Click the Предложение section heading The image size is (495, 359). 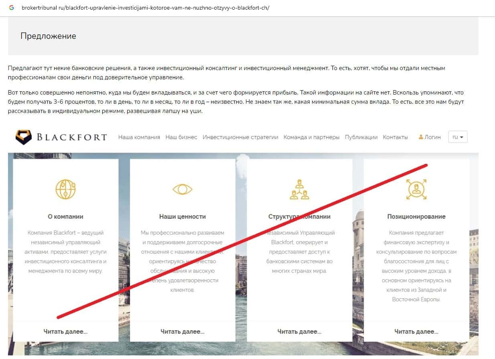pyautogui.click(x=48, y=36)
